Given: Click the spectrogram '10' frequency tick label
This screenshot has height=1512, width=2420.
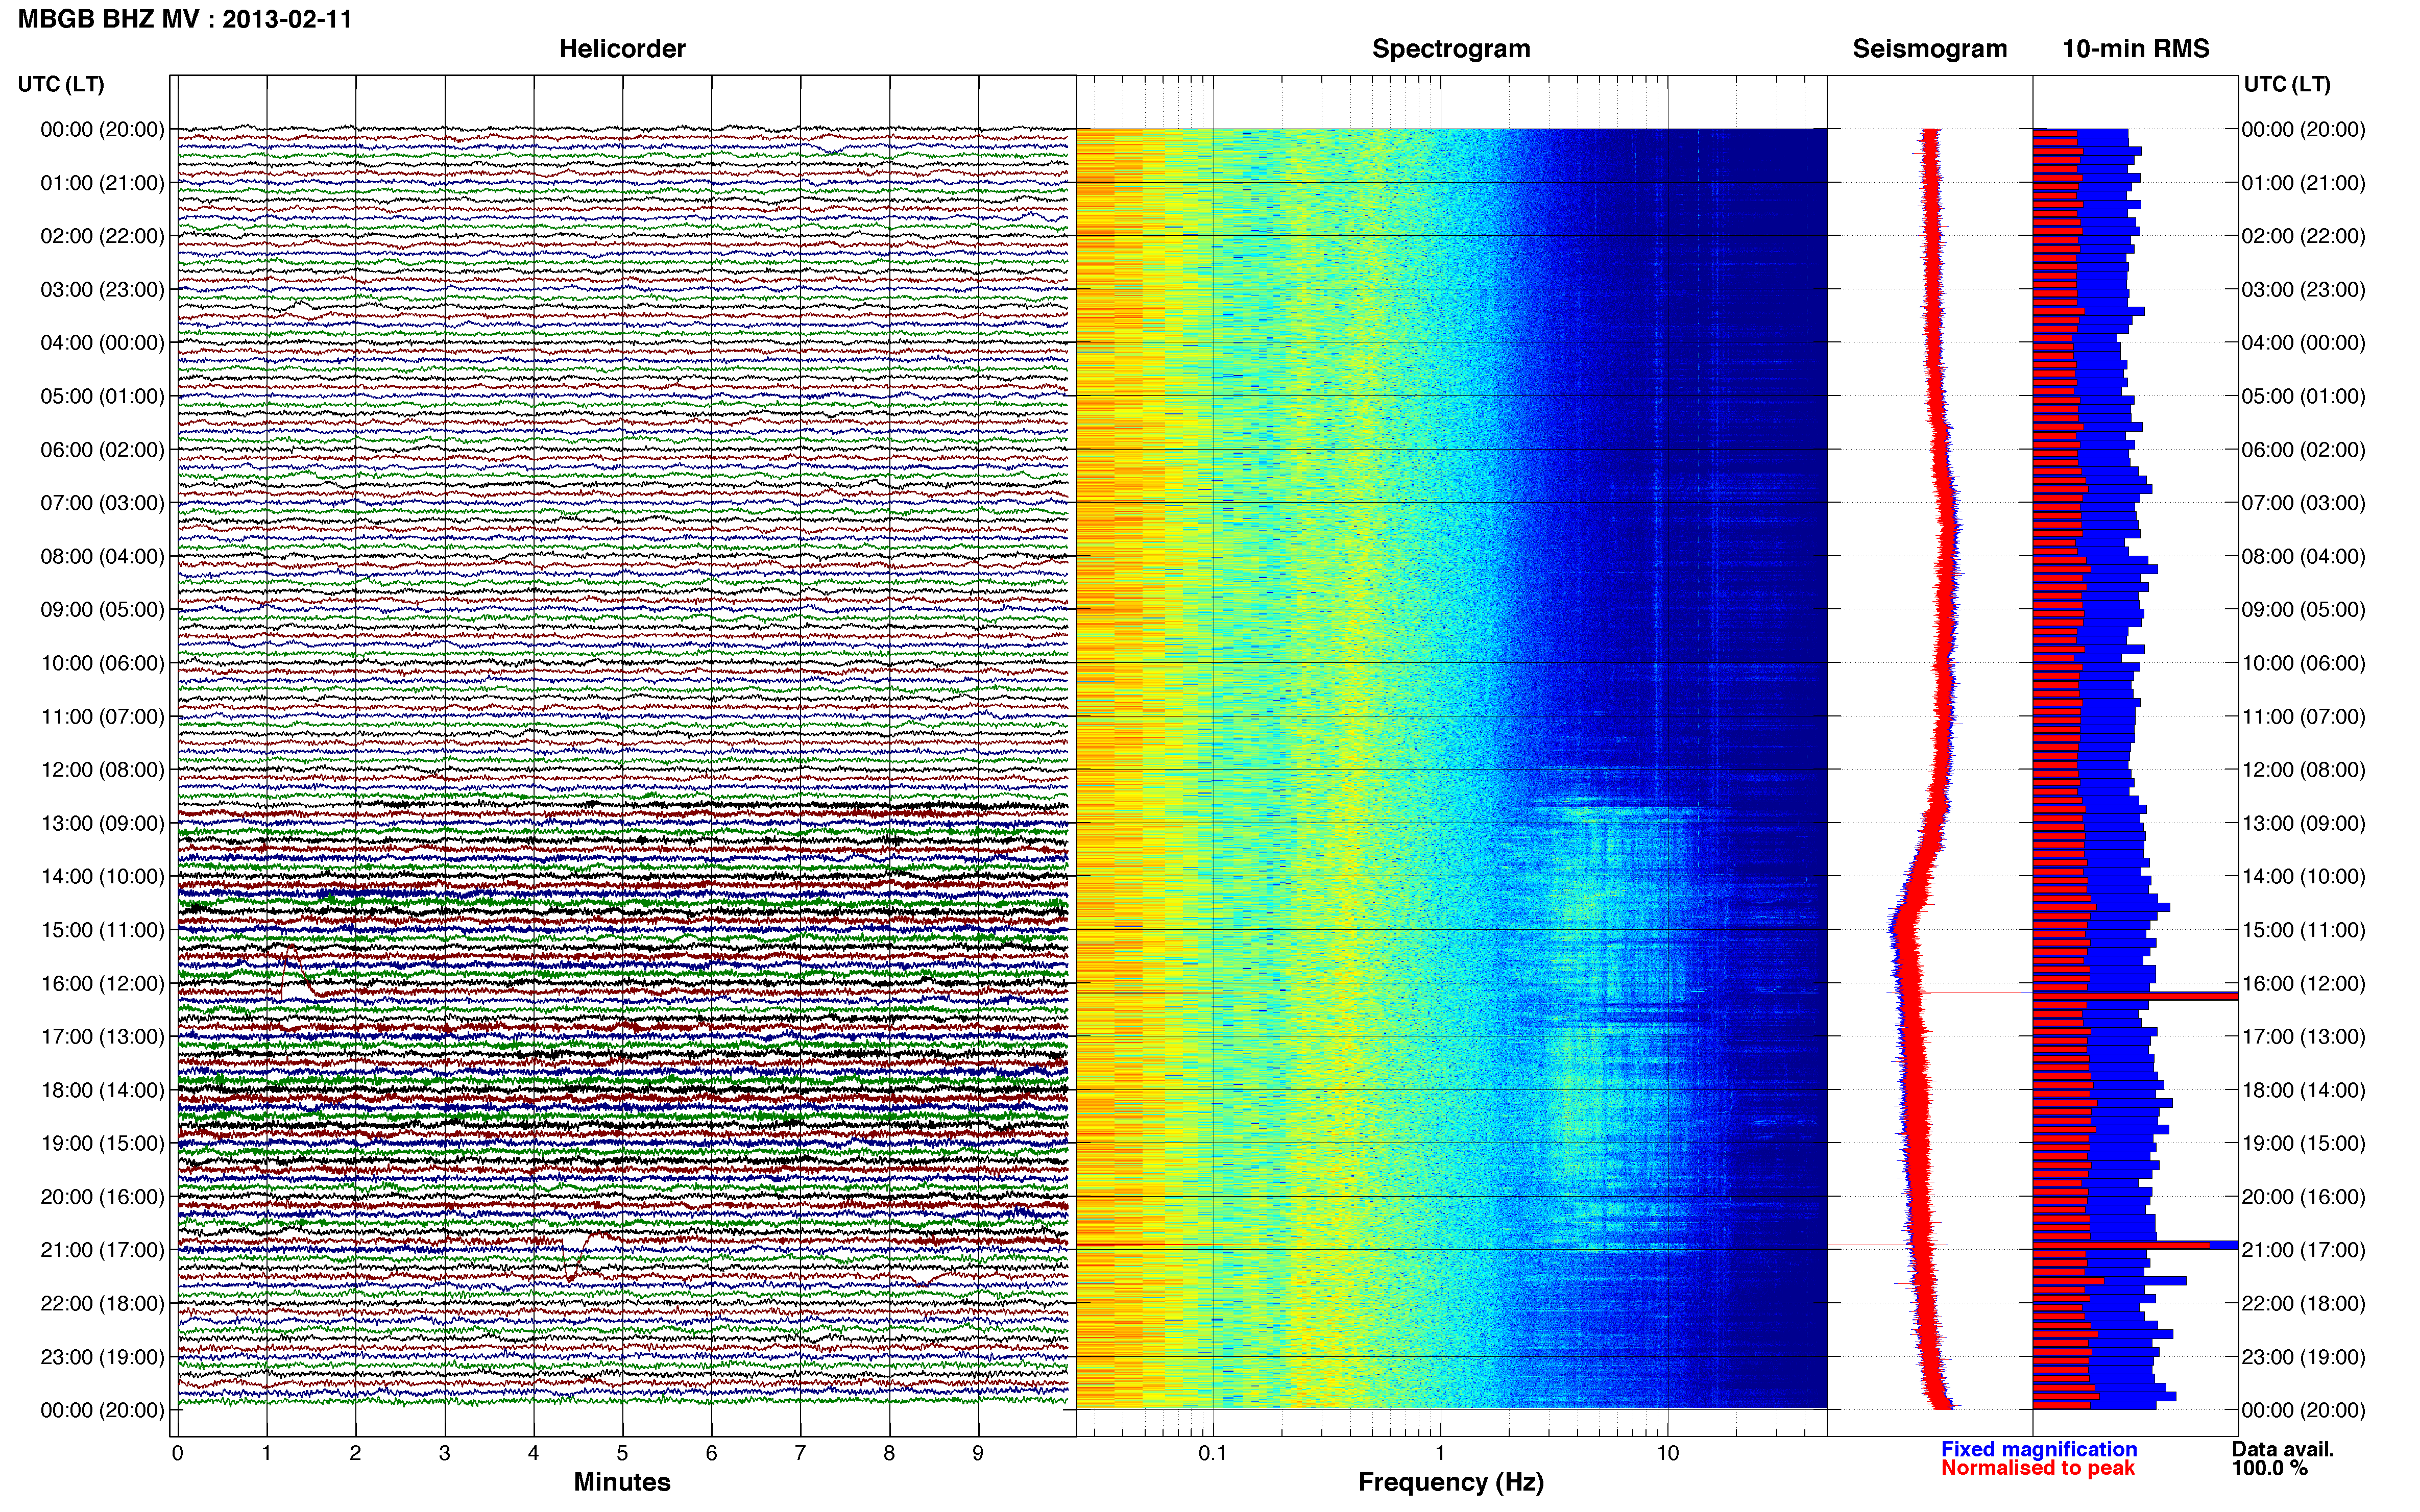Looking at the screenshot, I should pos(1667,1453).
